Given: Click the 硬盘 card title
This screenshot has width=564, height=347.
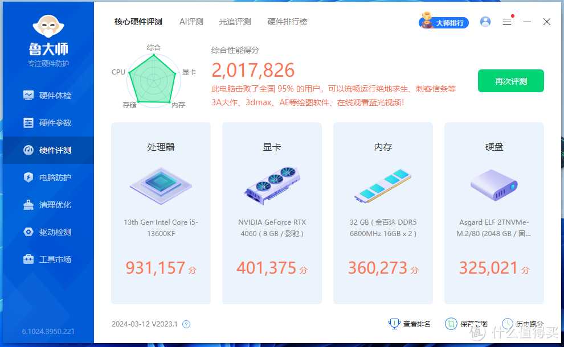Looking at the screenshot, I should (494, 147).
